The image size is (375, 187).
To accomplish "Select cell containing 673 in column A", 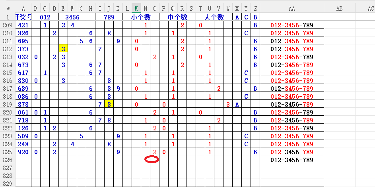I will point(23,65).
